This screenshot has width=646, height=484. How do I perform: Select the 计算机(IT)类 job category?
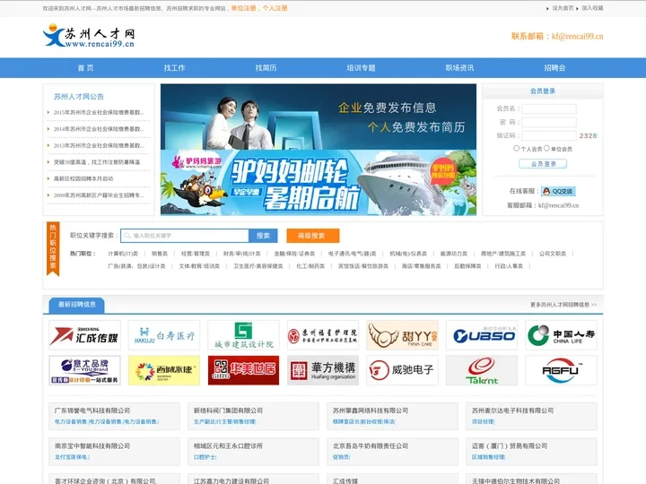coord(123,254)
